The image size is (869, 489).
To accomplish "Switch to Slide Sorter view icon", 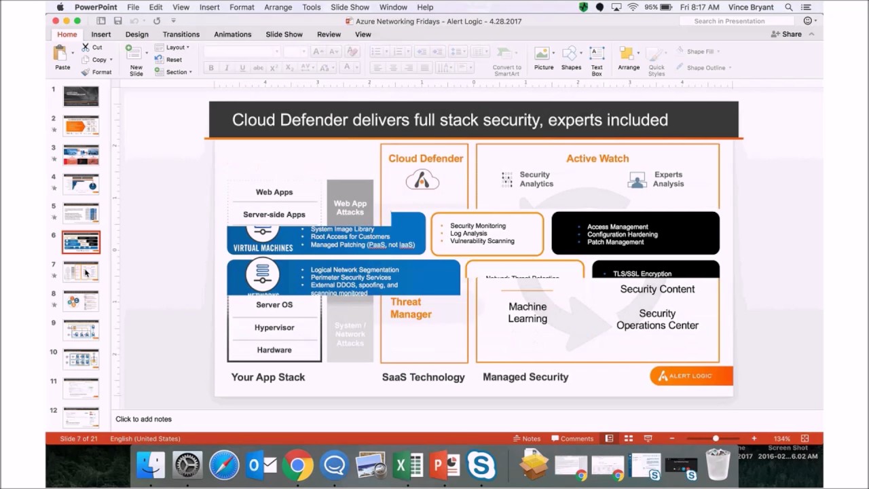I will click(629, 439).
